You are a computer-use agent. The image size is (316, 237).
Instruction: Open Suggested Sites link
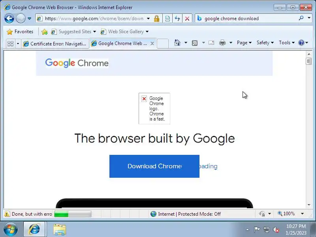tap(73, 32)
